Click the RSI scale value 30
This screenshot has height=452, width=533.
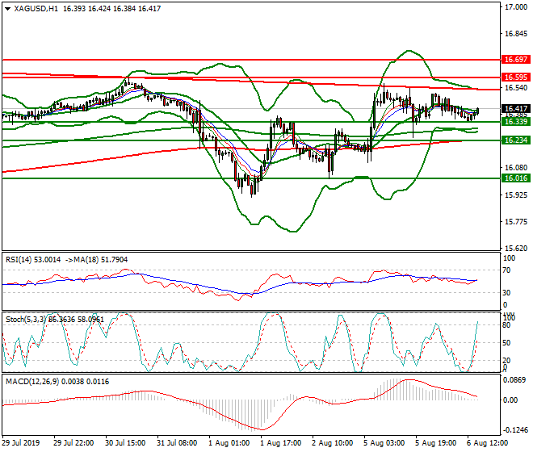point(506,293)
